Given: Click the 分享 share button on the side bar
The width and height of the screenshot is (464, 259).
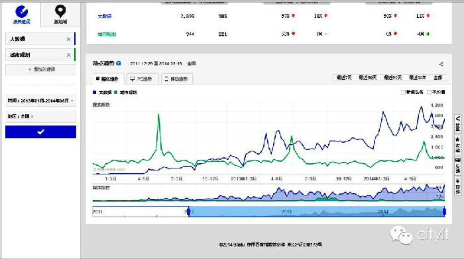Looking at the screenshot, I should pyautogui.click(x=457, y=124).
